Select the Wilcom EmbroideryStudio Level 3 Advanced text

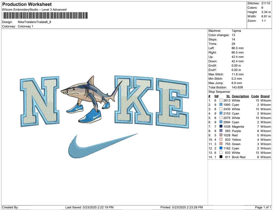click(34, 10)
